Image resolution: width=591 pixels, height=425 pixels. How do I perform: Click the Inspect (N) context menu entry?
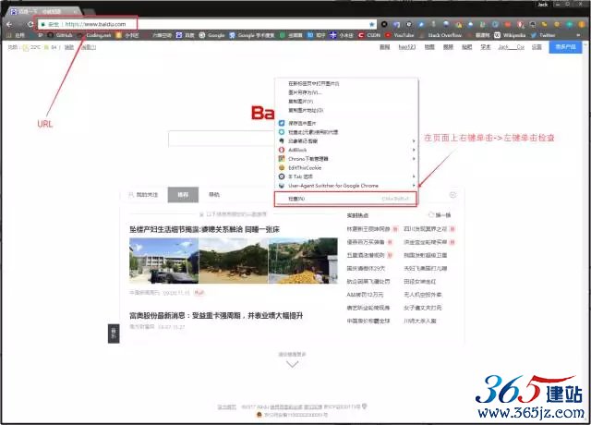[x=345, y=199]
